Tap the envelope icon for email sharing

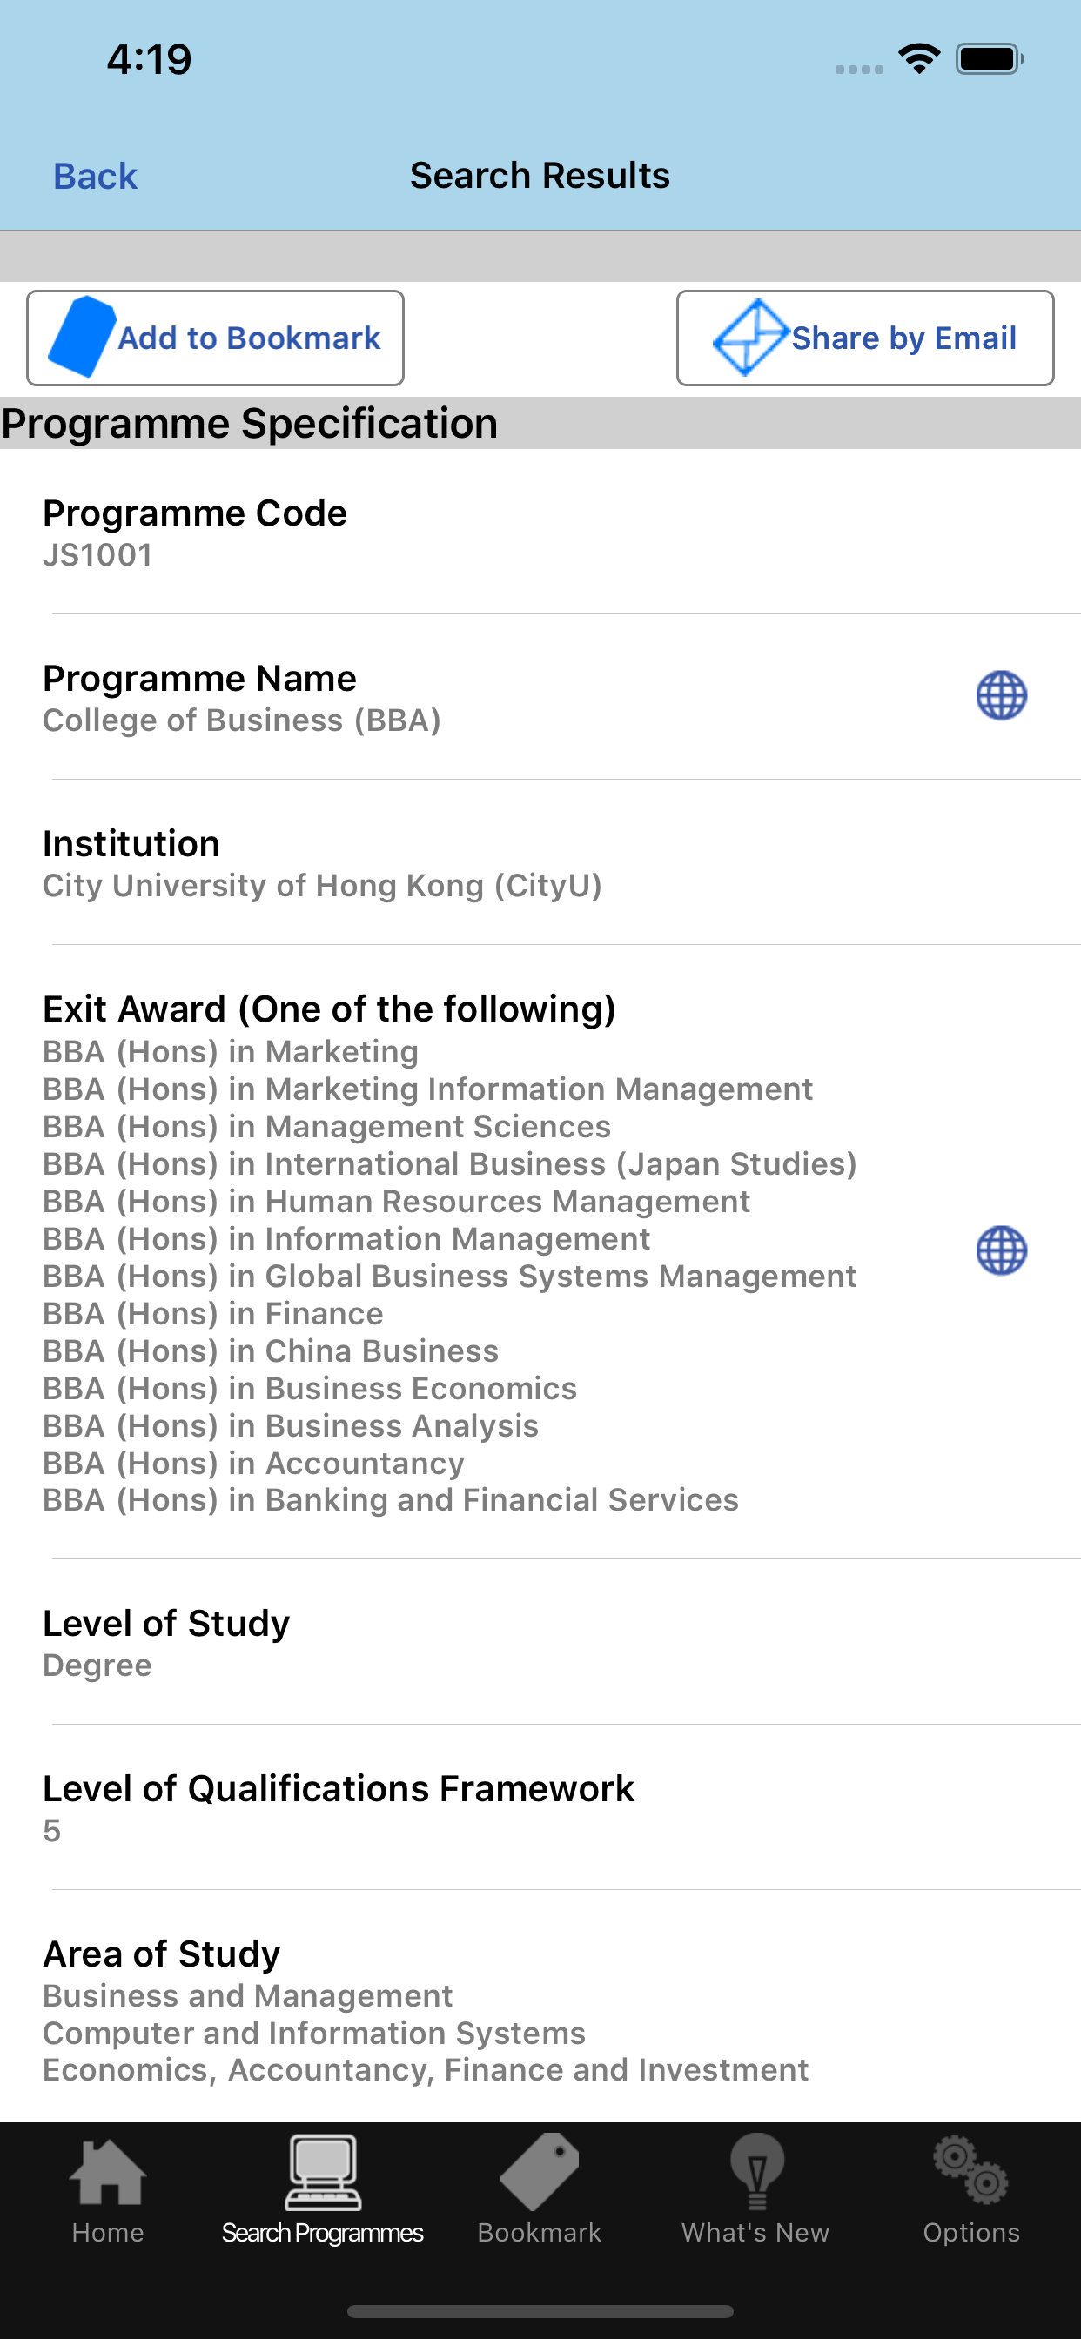749,338
